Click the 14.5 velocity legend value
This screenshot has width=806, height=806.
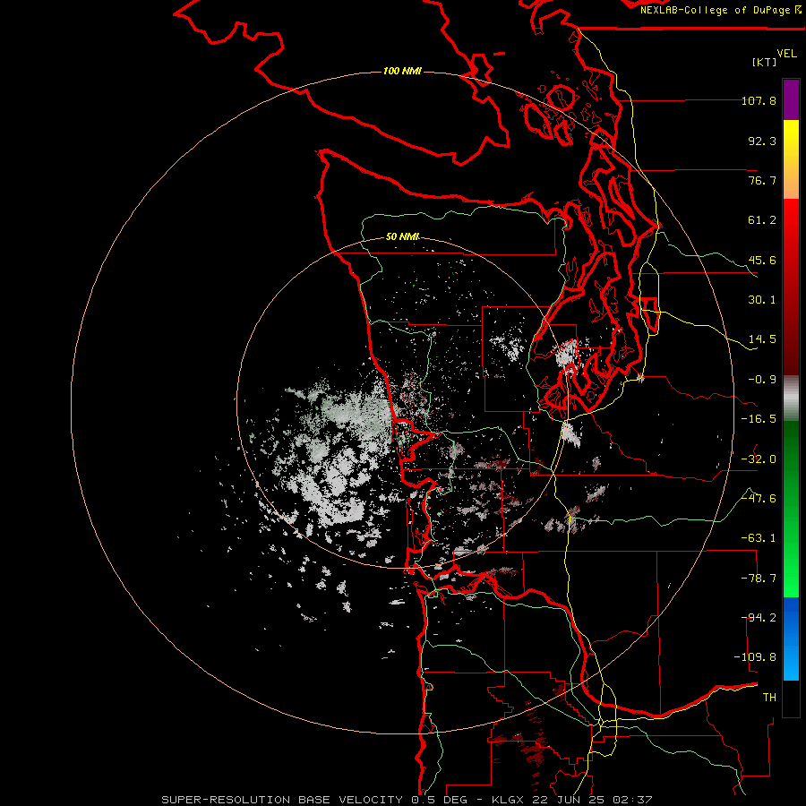click(762, 339)
